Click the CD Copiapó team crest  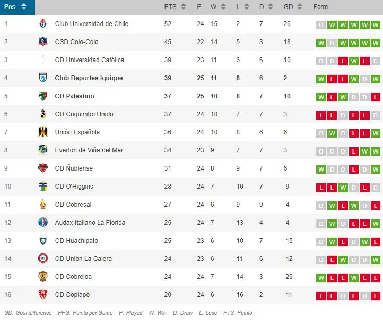[x=43, y=295]
